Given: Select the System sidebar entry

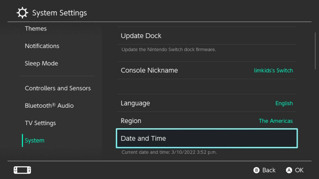Looking at the screenshot, I should point(34,140).
